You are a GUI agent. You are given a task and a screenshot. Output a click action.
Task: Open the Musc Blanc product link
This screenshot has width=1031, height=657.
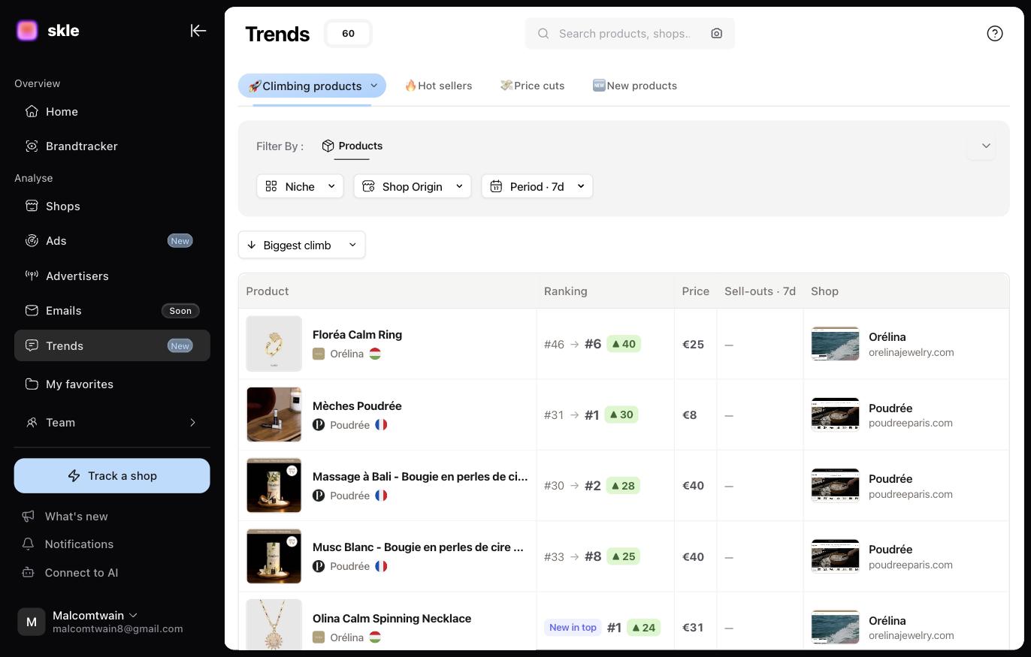418,547
